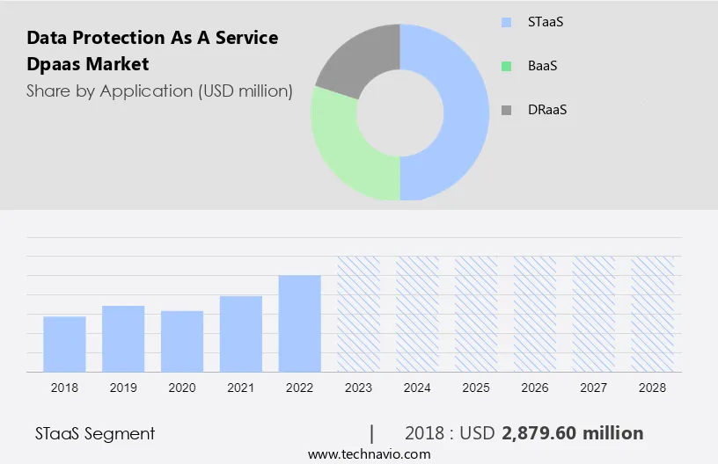Screen dimensions: 718x464
Task: Click the BaaS legend color swatch
Action: (506, 66)
